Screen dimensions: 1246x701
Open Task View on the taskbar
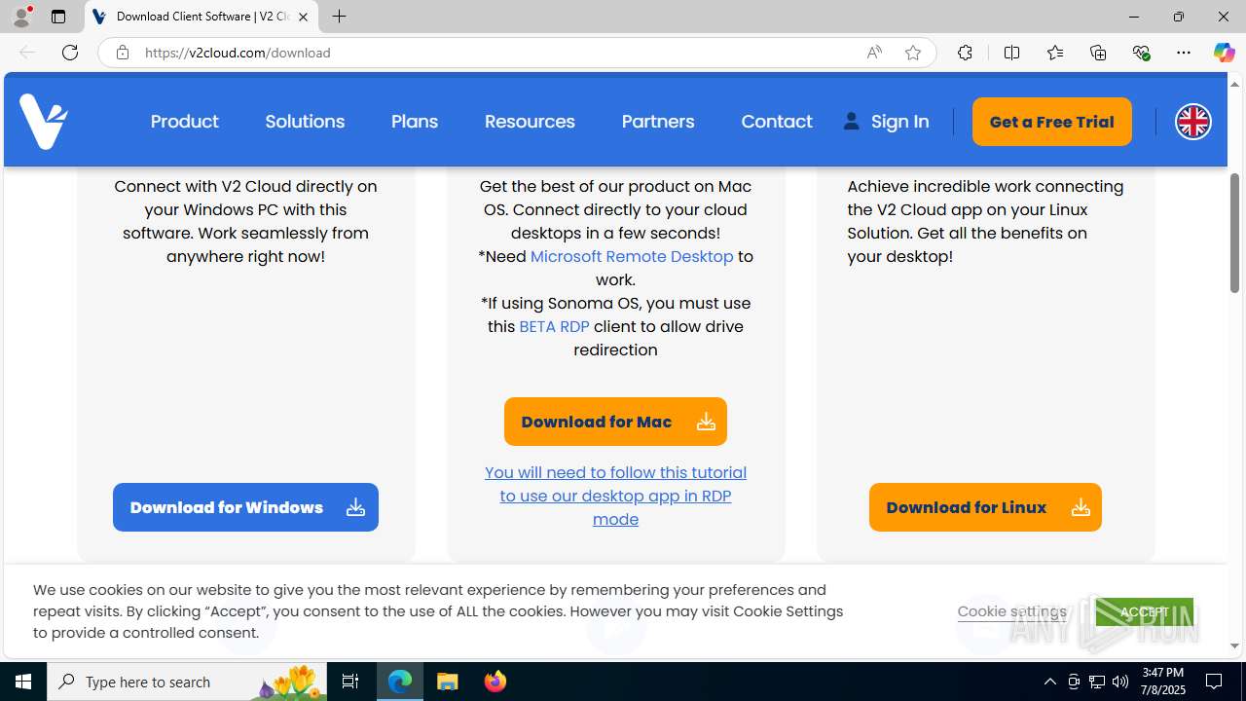coord(350,682)
